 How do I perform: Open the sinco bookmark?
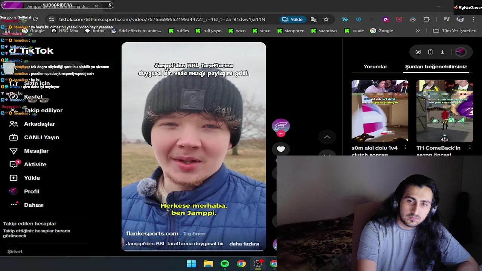261,31
